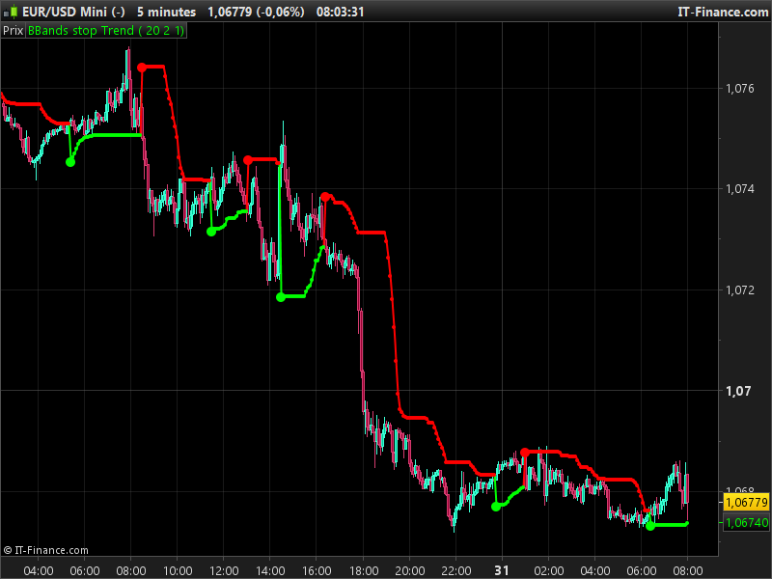The image size is (772, 579).
Task: Click the 04:00 label at left of time axis
Action: tap(39, 570)
